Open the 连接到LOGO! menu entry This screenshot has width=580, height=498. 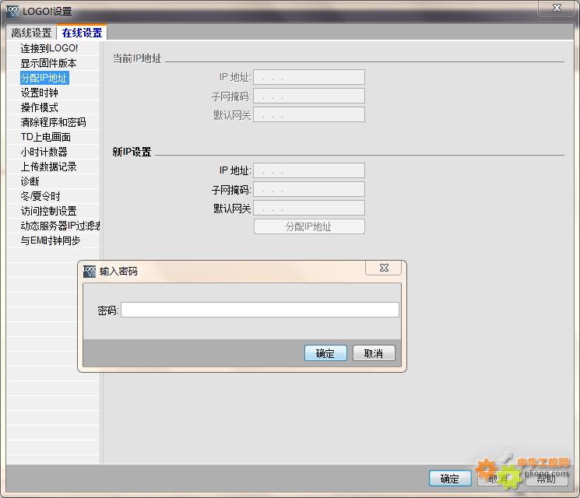(49, 48)
